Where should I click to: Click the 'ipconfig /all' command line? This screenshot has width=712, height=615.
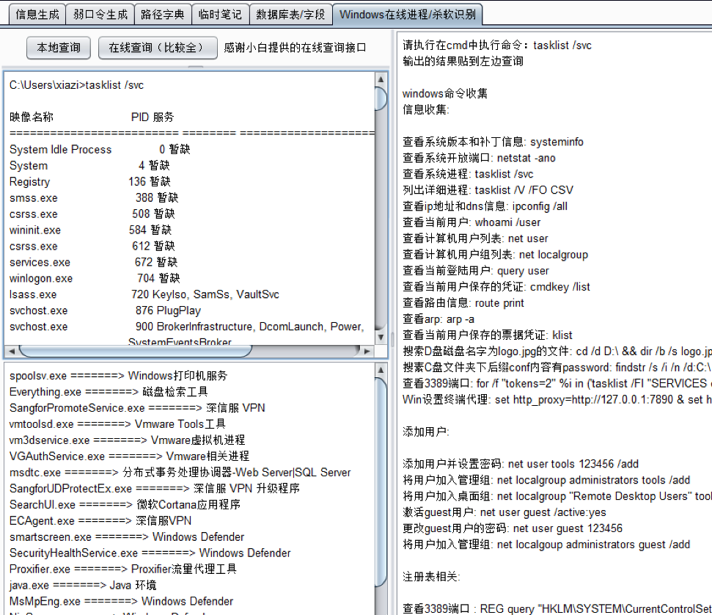point(485,206)
